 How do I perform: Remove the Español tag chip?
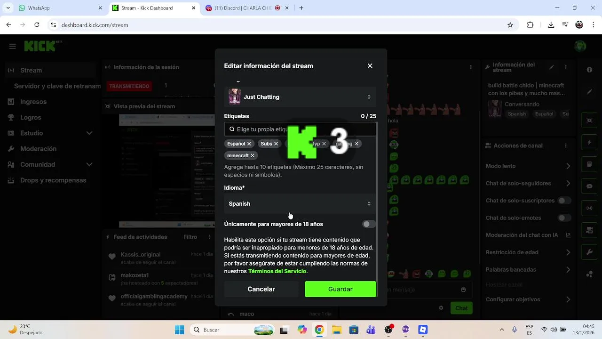click(x=249, y=144)
